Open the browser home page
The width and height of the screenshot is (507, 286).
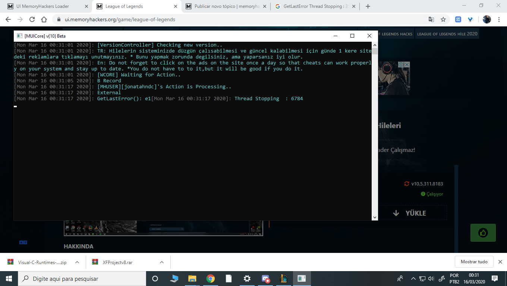44,19
